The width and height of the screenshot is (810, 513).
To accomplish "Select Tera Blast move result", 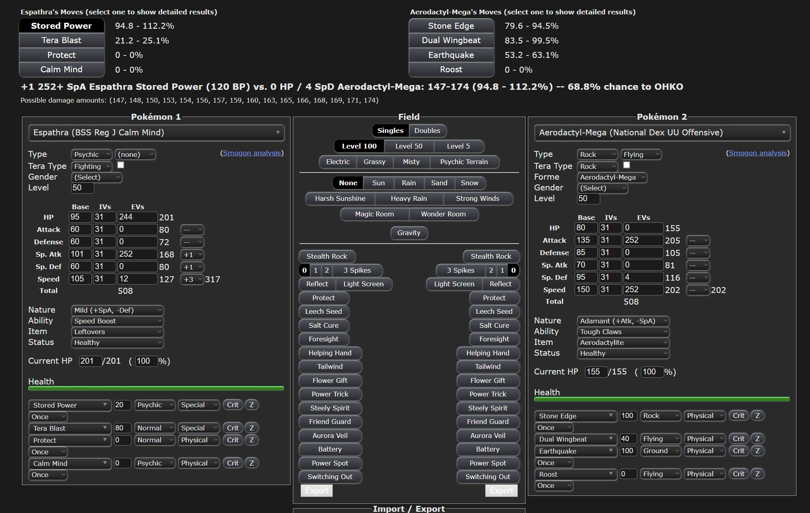I will coord(62,40).
